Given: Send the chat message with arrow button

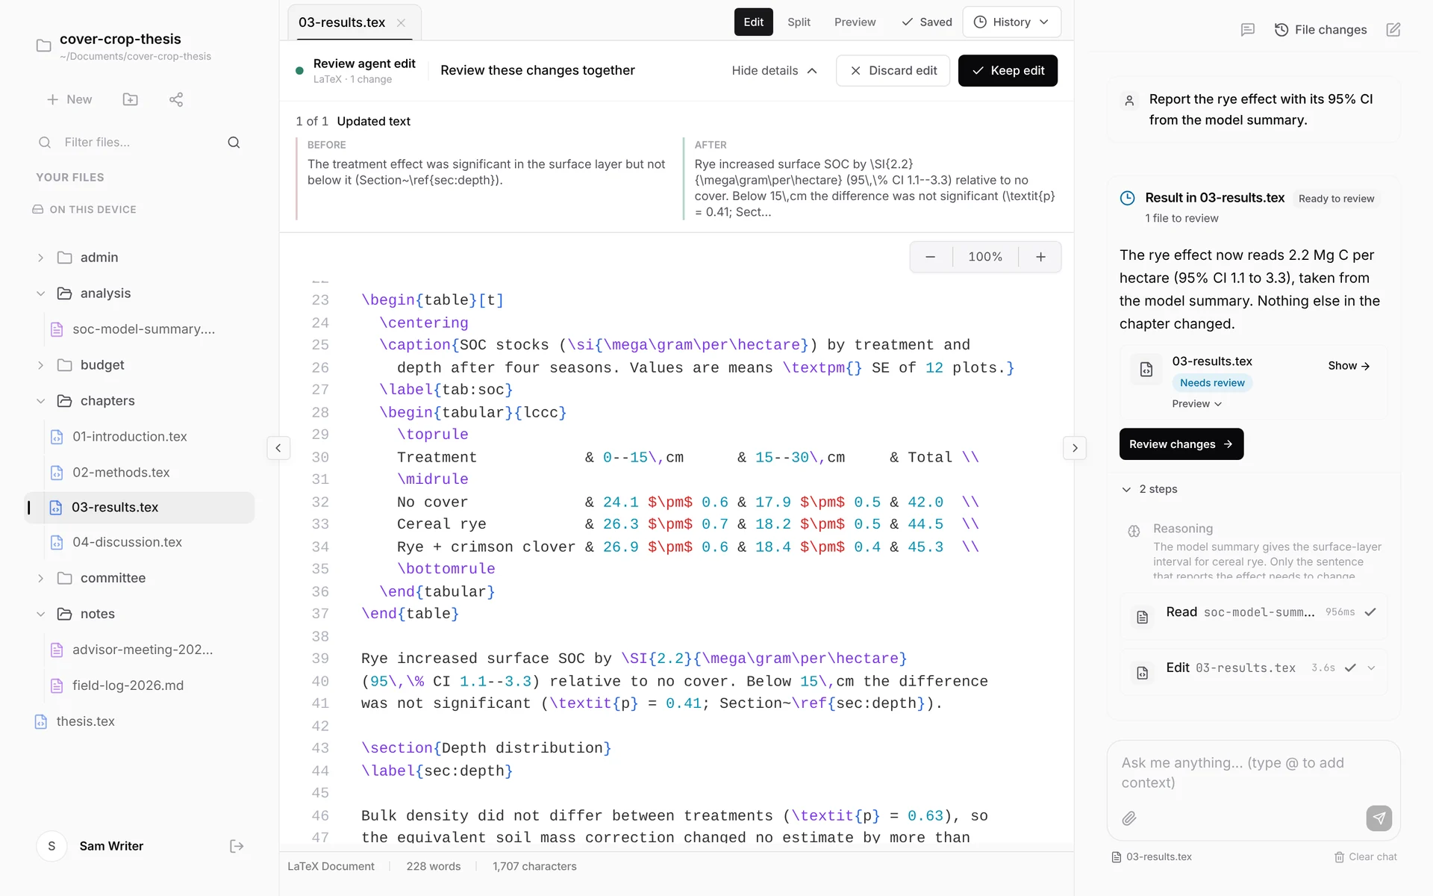Looking at the screenshot, I should point(1379,818).
